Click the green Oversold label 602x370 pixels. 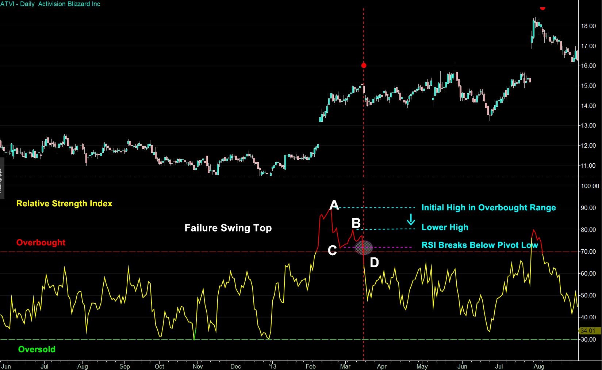[37, 350]
